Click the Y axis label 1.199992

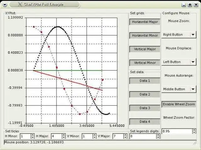(15, 18)
